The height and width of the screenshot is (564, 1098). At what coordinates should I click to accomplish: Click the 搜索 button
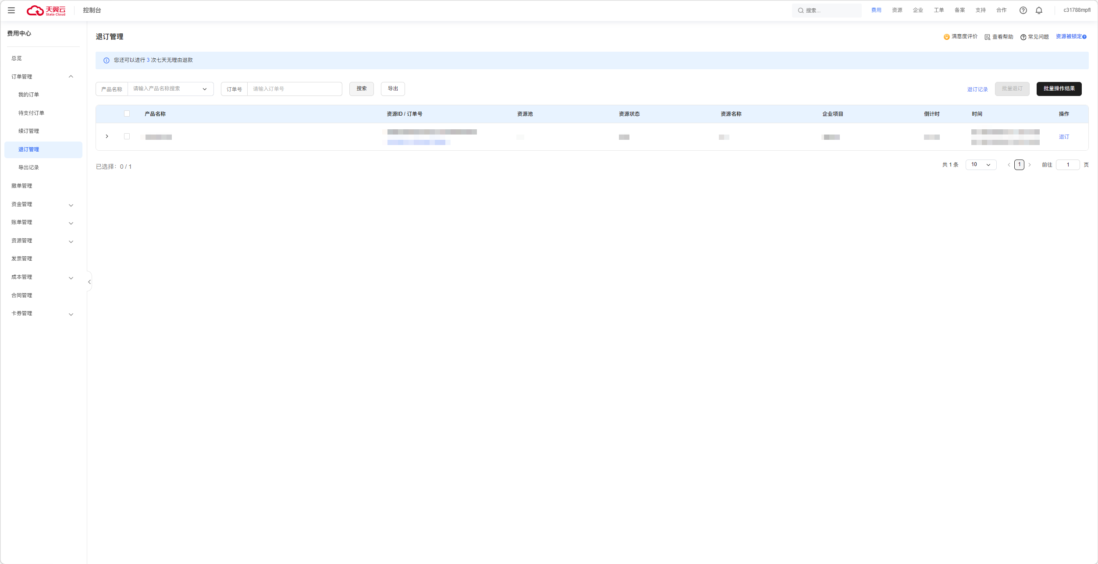(x=361, y=89)
